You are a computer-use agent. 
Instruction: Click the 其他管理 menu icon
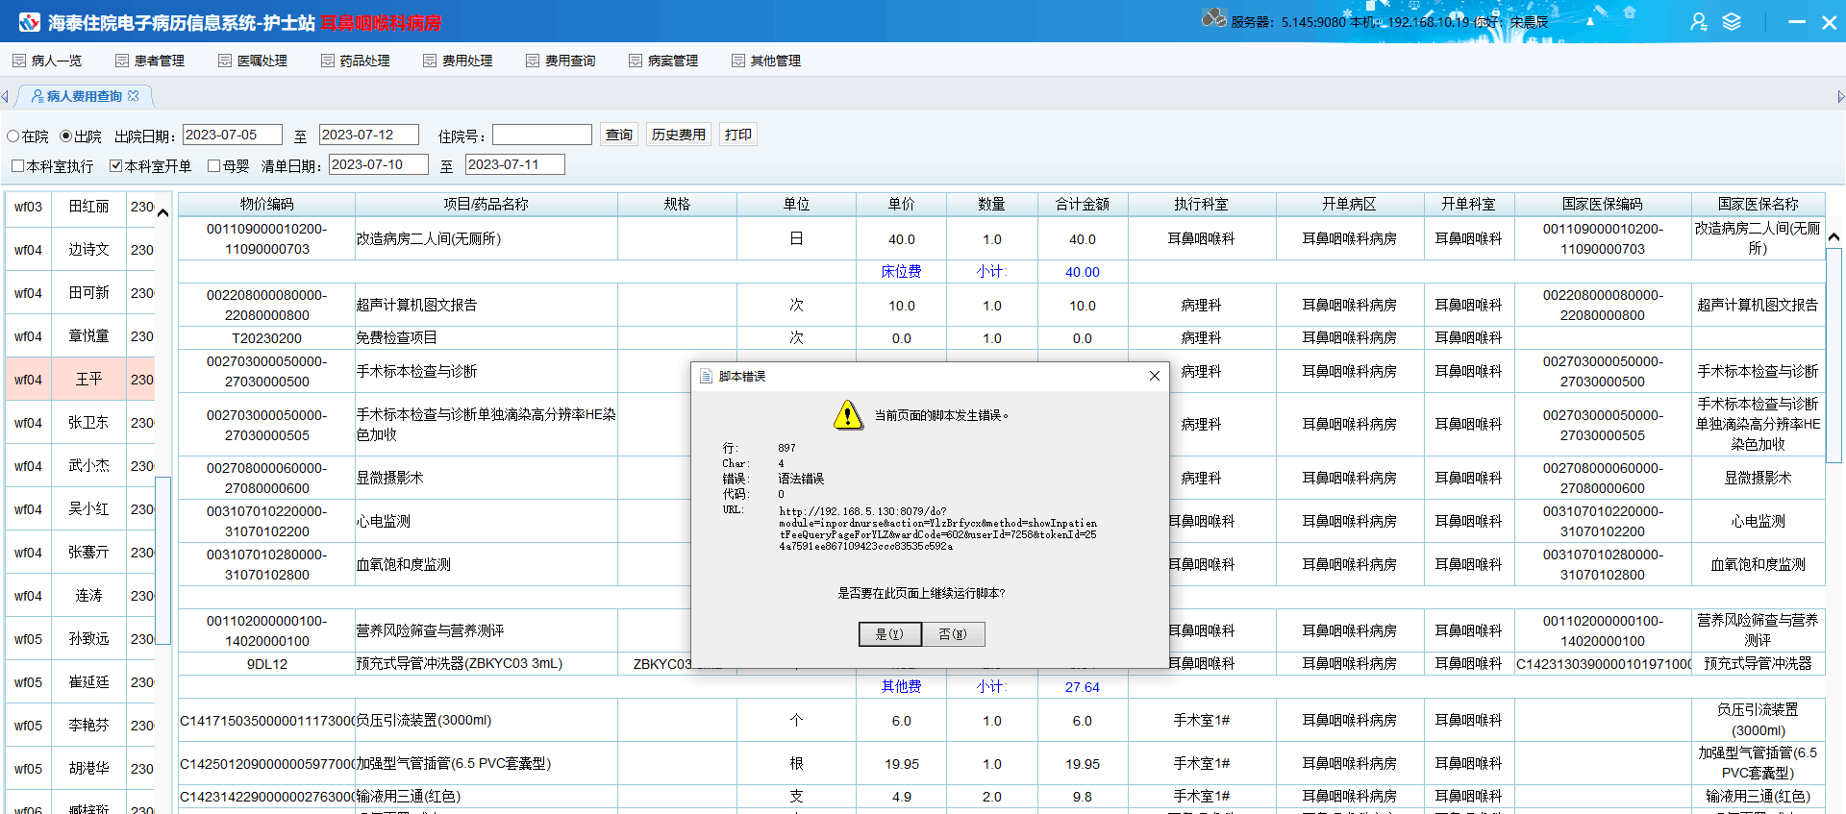pos(738,61)
